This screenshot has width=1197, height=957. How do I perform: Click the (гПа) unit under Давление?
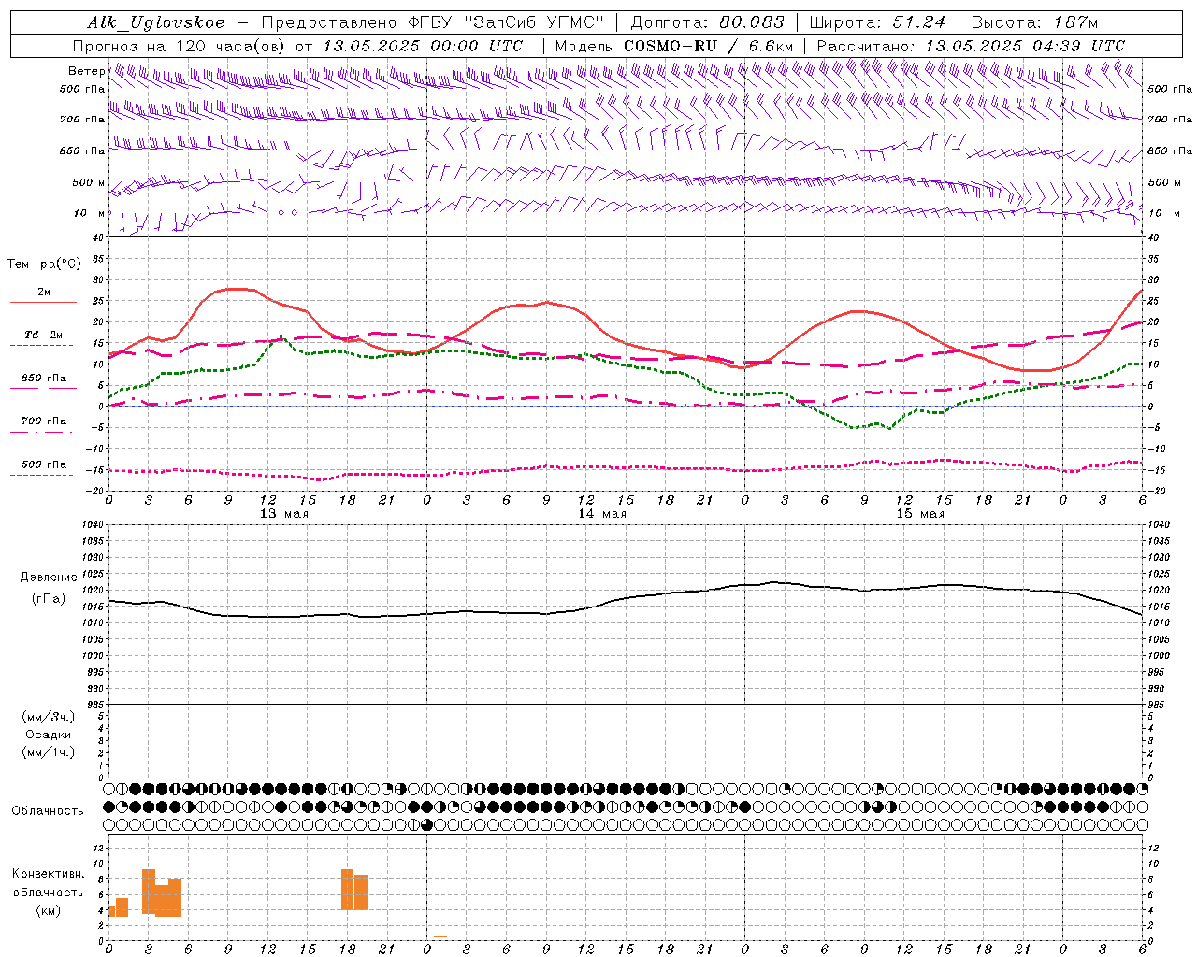click(49, 598)
